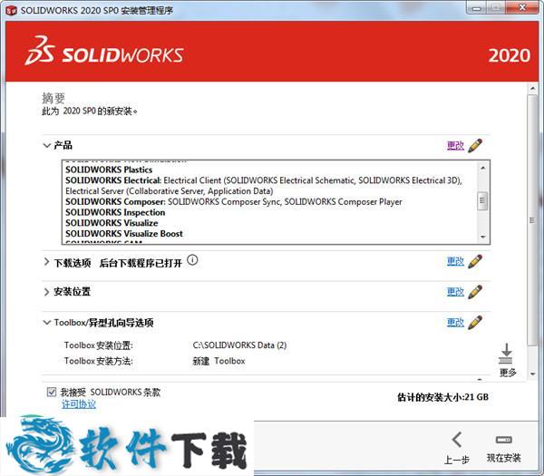Open the 更改 link for Toolbox options
Image resolution: width=544 pixels, height=476 pixels.
point(455,322)
